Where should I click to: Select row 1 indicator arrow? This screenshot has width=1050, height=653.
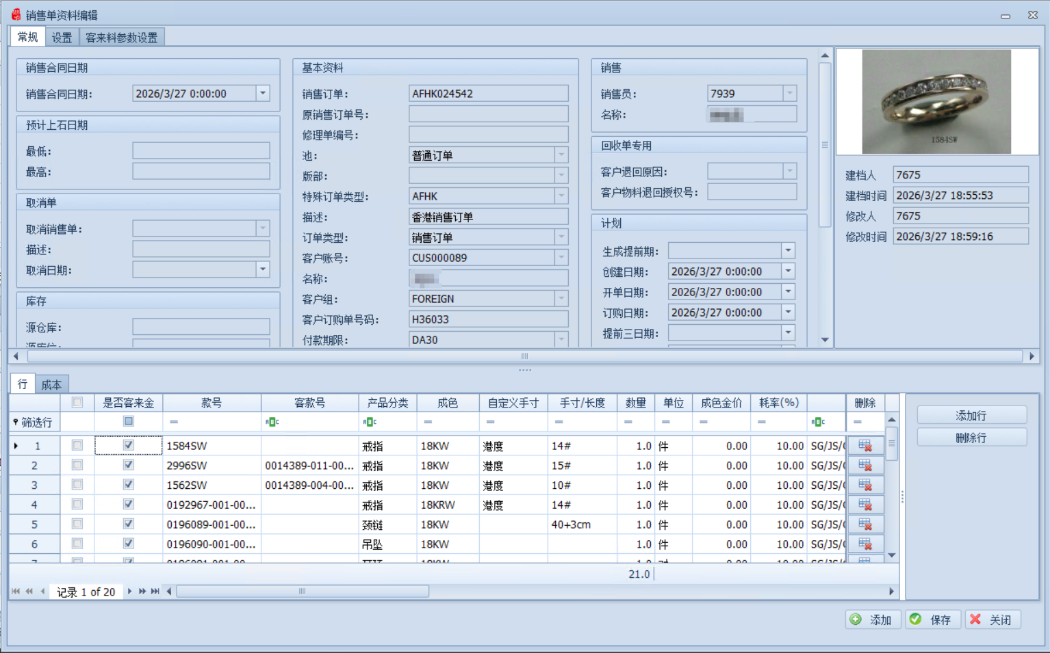(x=16, y=446)
